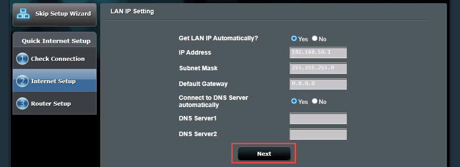Click the step 2 circle icon

coord(22,81)
